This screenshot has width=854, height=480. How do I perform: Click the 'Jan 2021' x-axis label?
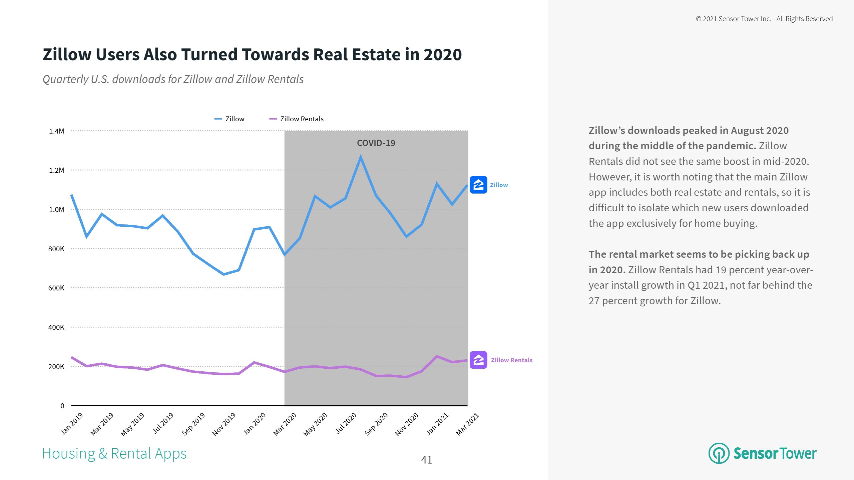coord(437,424)
